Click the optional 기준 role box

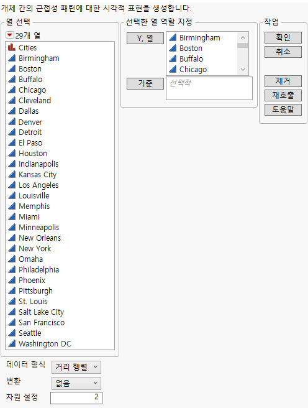click(209, 88)
